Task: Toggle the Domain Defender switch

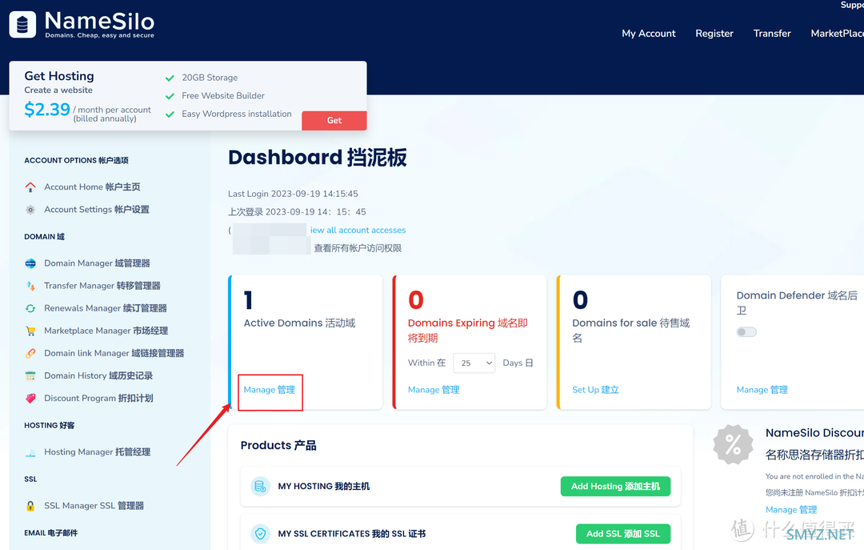Action: 746,332
